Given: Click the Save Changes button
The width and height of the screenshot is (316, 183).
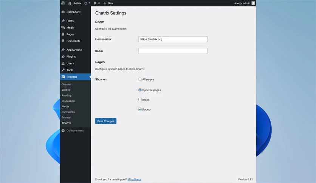Looking at the screenshot, I should [106, 121].
